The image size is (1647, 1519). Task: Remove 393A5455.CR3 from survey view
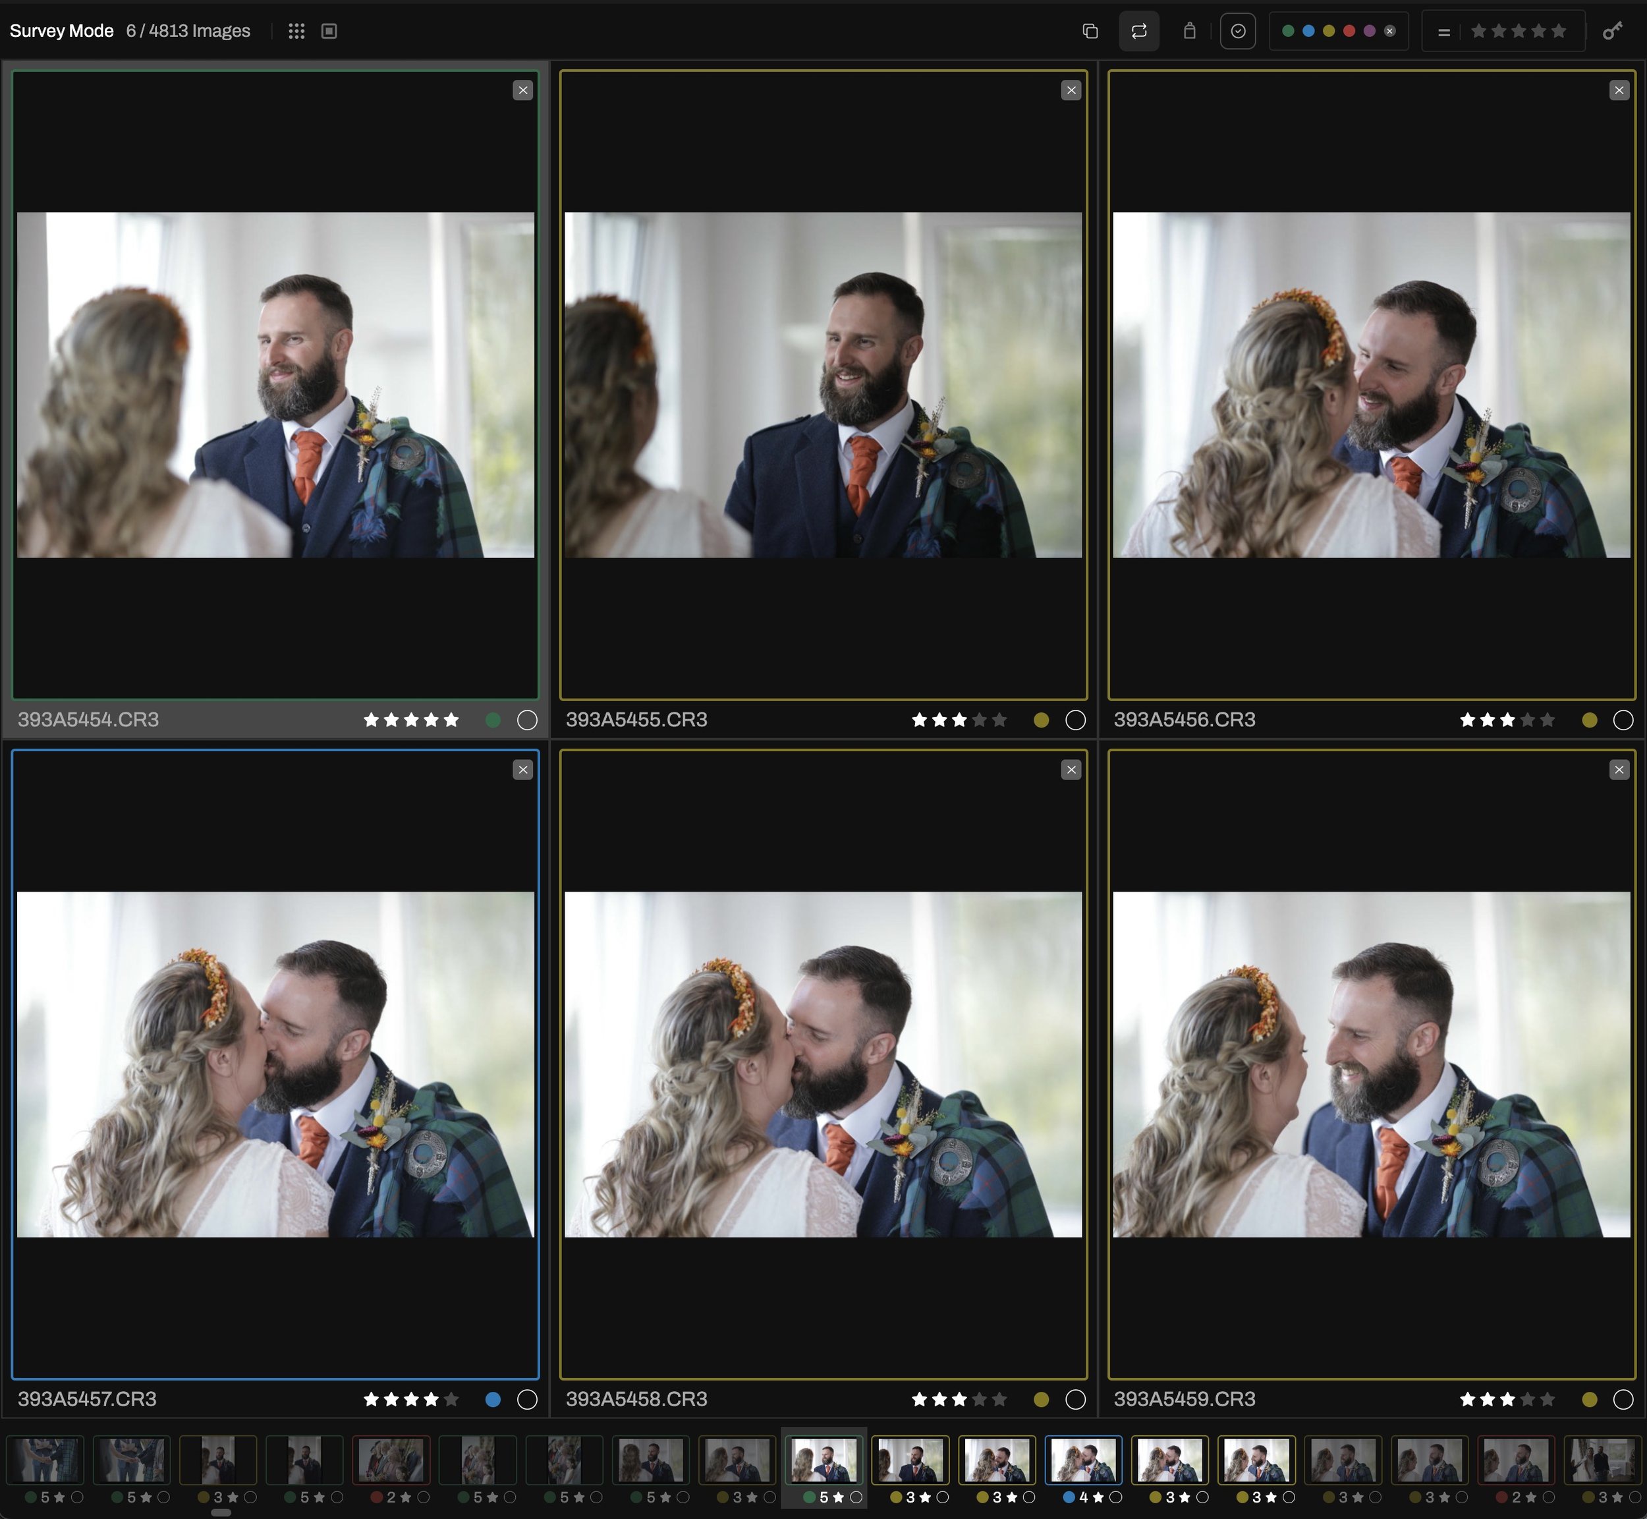click(1070, 90)
